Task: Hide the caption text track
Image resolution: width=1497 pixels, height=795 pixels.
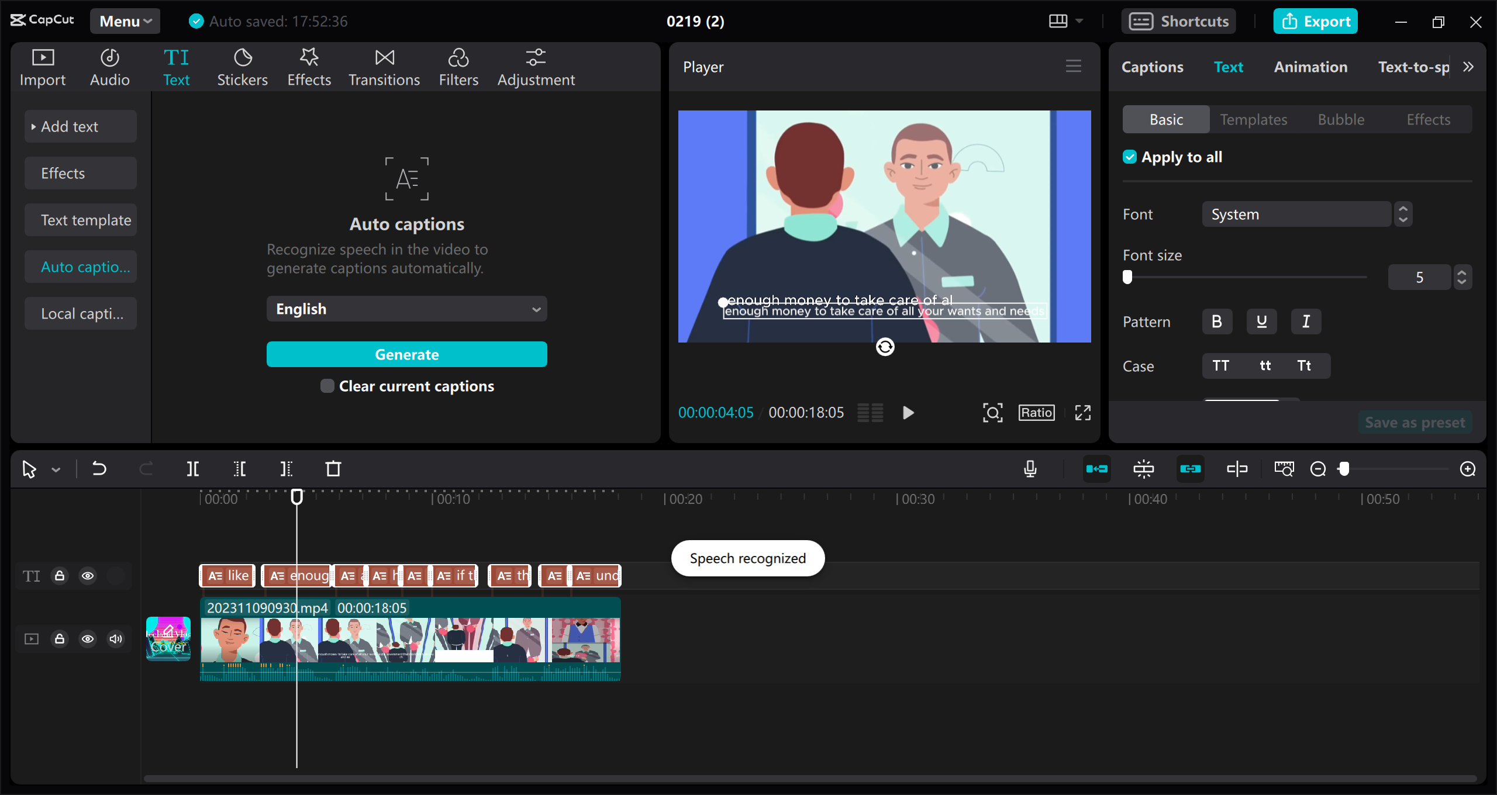Action: pos(88,576)
